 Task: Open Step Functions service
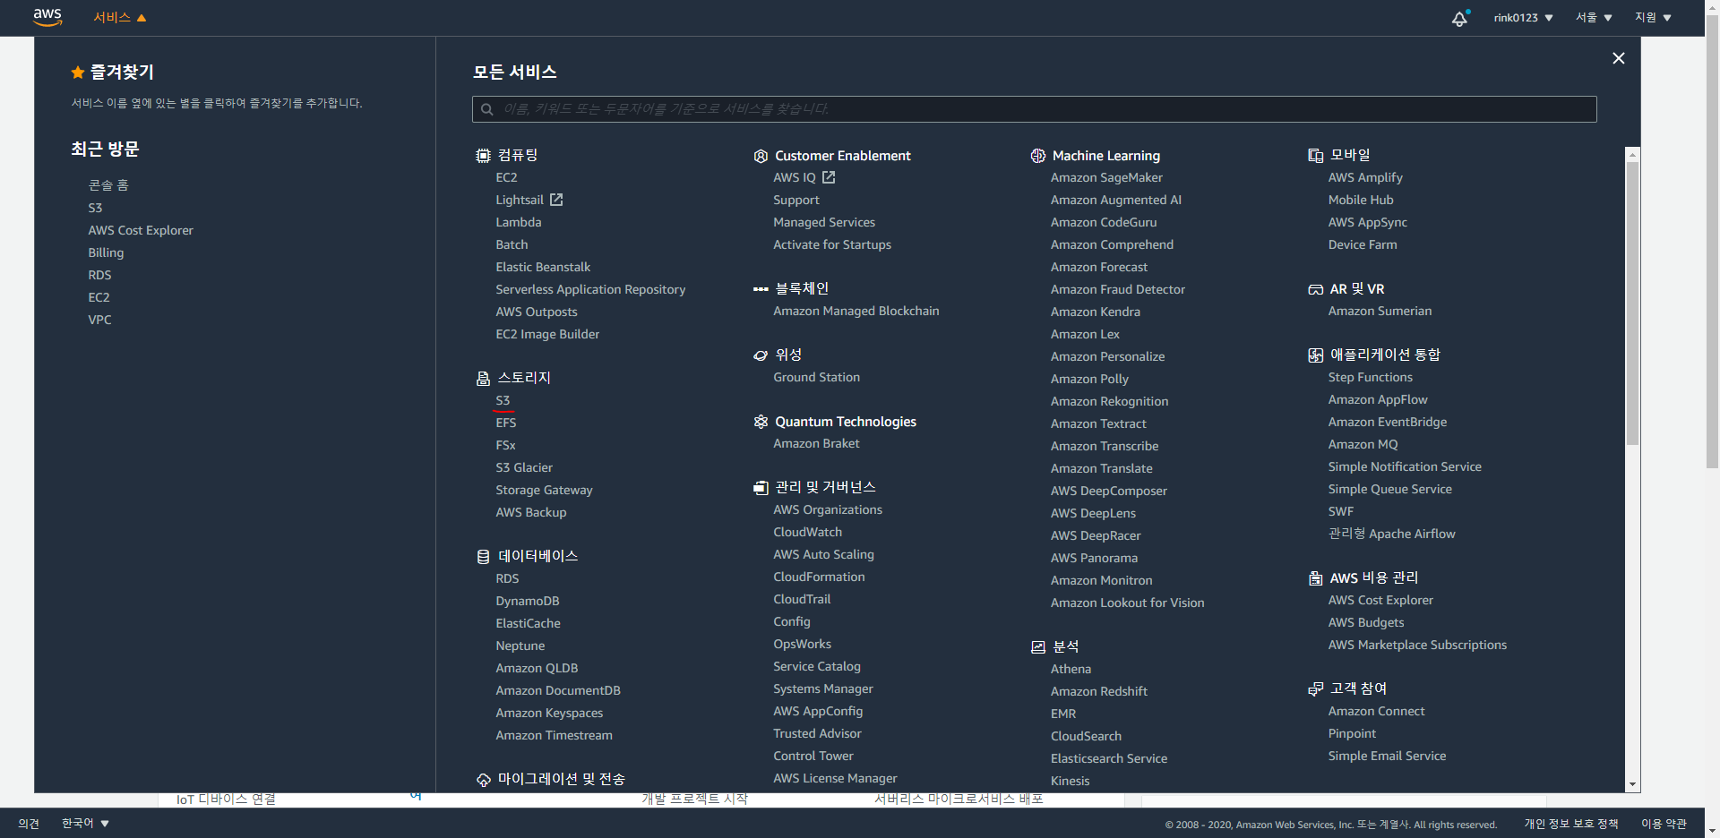tap(1371, 377)
